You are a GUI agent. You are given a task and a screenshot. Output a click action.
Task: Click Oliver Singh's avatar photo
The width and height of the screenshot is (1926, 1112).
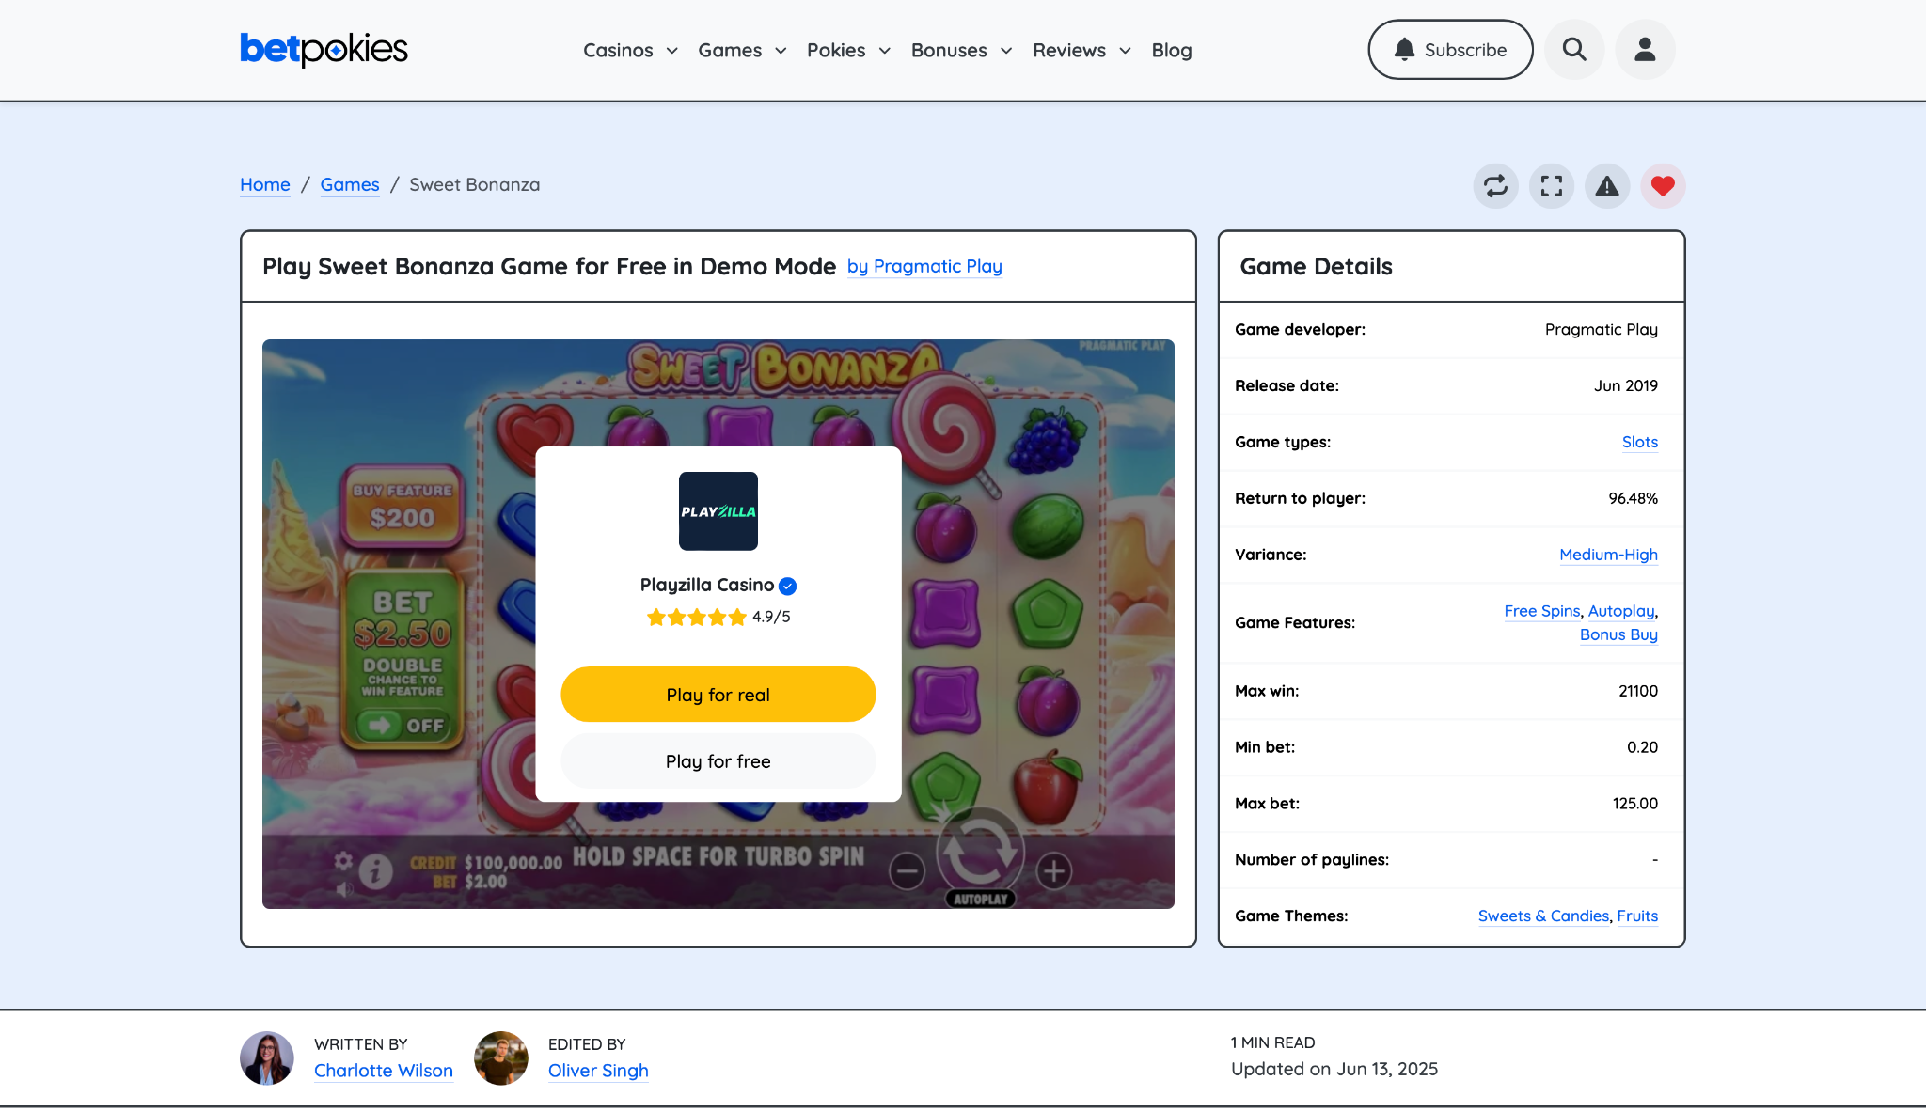click(501, 1058)
